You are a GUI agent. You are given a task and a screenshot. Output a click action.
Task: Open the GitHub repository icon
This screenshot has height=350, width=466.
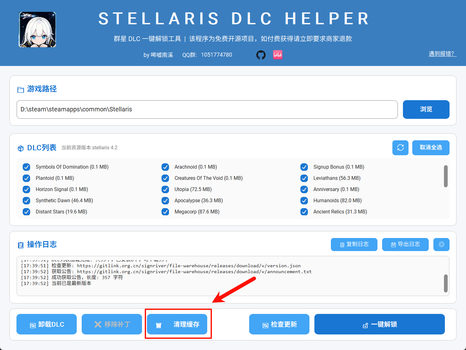pyautogui.click(x=261, y=55)
